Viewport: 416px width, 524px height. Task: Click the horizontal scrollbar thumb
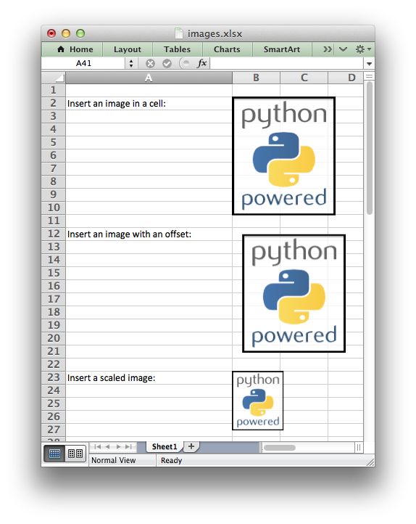(279, 448)
